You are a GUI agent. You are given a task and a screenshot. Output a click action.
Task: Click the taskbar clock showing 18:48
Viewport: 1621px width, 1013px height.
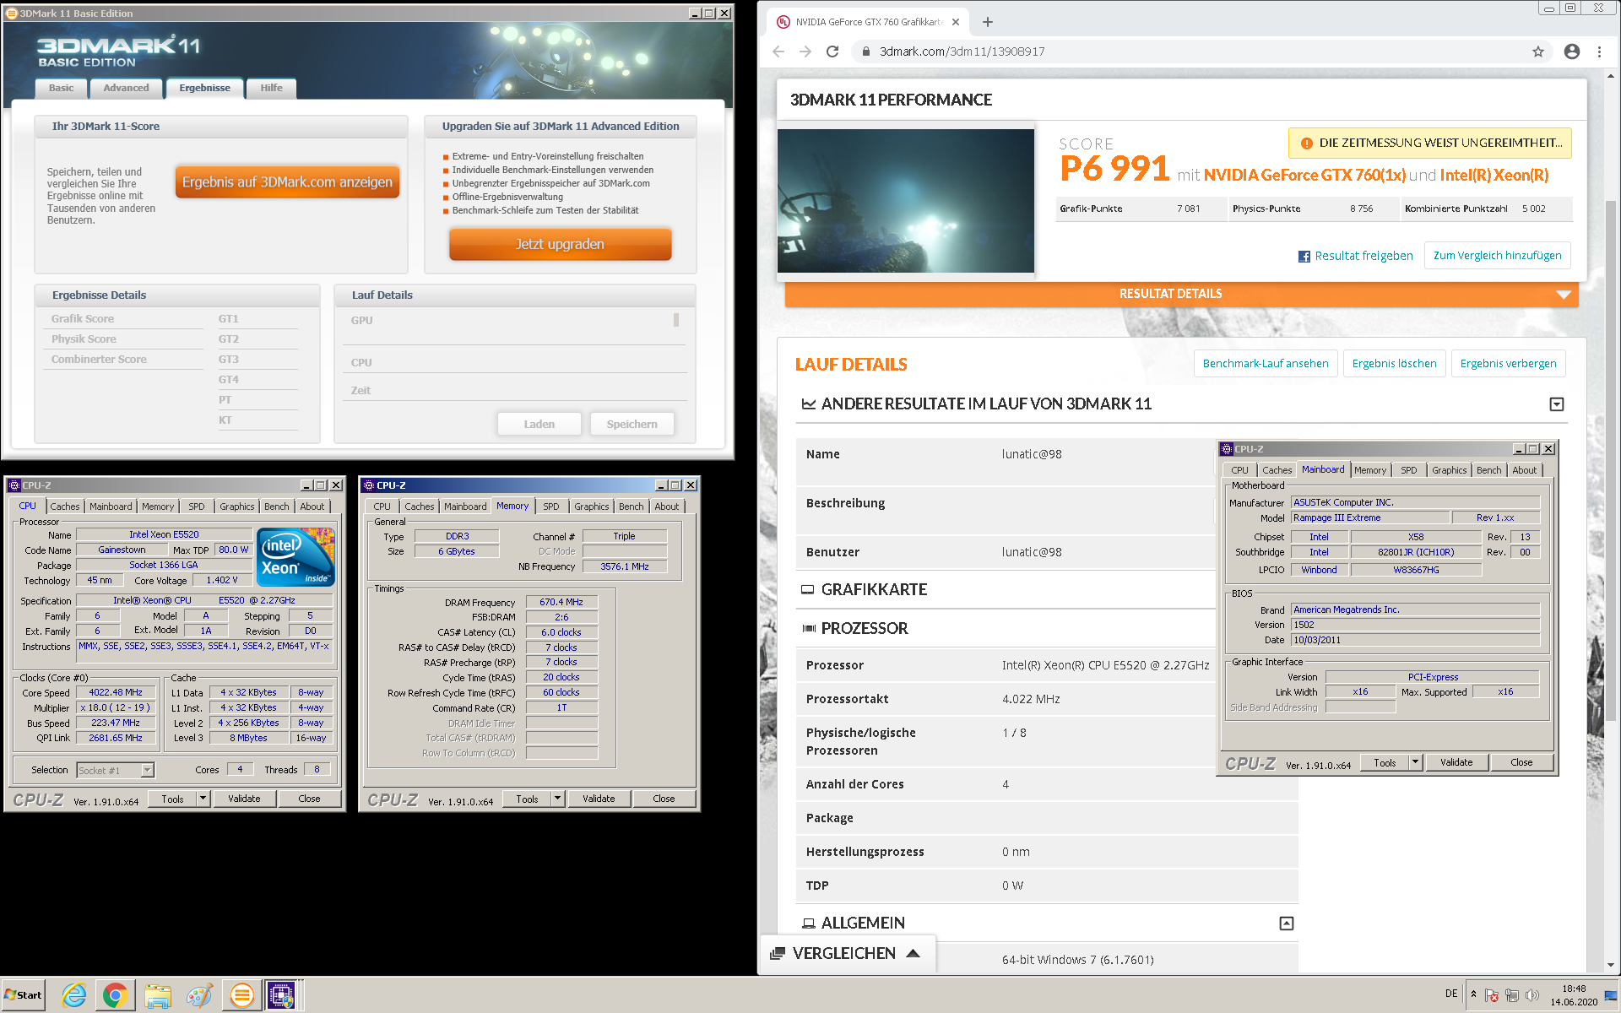click(1574, 995)
